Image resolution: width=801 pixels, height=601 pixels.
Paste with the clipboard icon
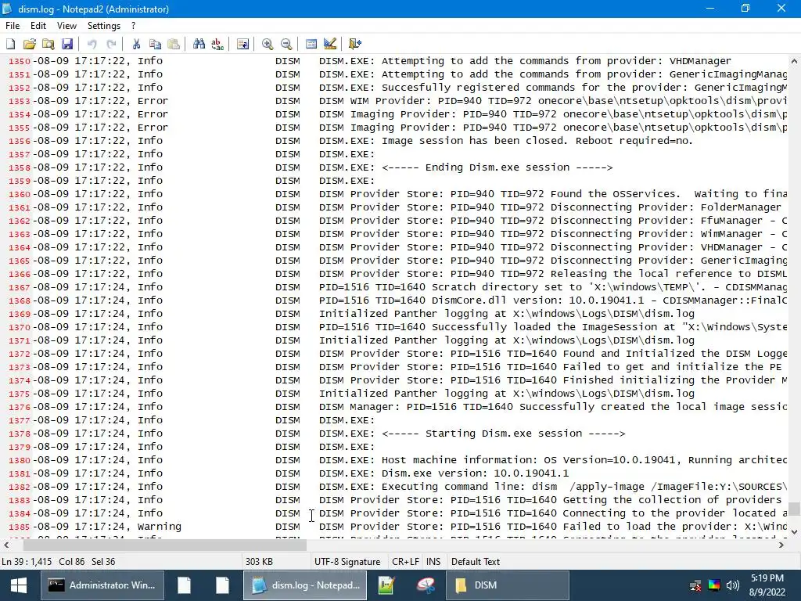pyautogui.click(x=174, y=44)
